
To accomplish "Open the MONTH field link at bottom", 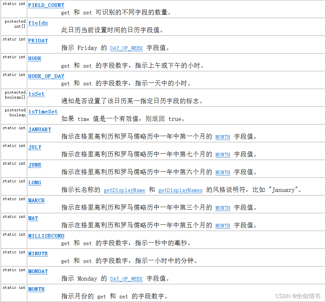I will (x=36, y=289).
